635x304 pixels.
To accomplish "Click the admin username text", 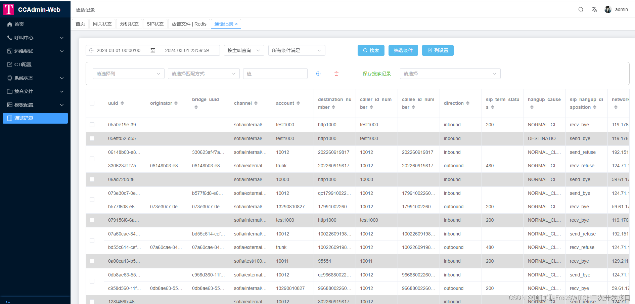I will (622, 9).
